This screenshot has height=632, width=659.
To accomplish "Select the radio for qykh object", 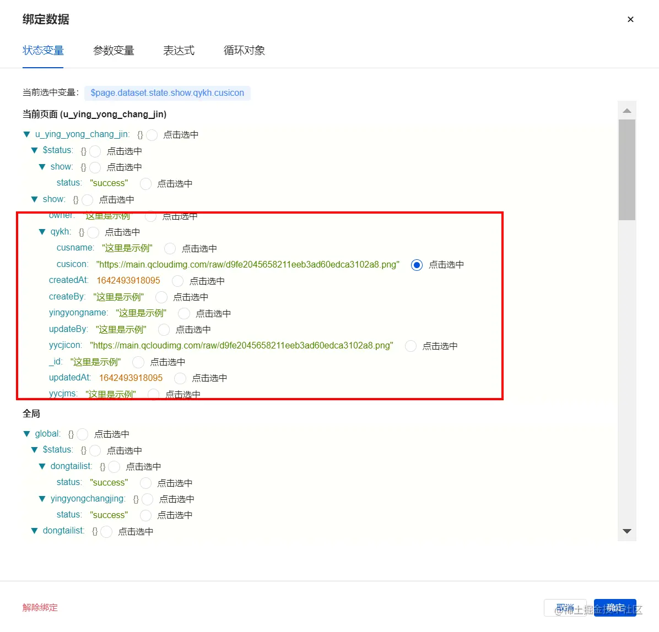I will tap(93, 232).
